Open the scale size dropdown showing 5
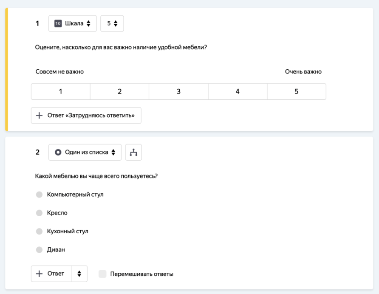 pos(112,23)
